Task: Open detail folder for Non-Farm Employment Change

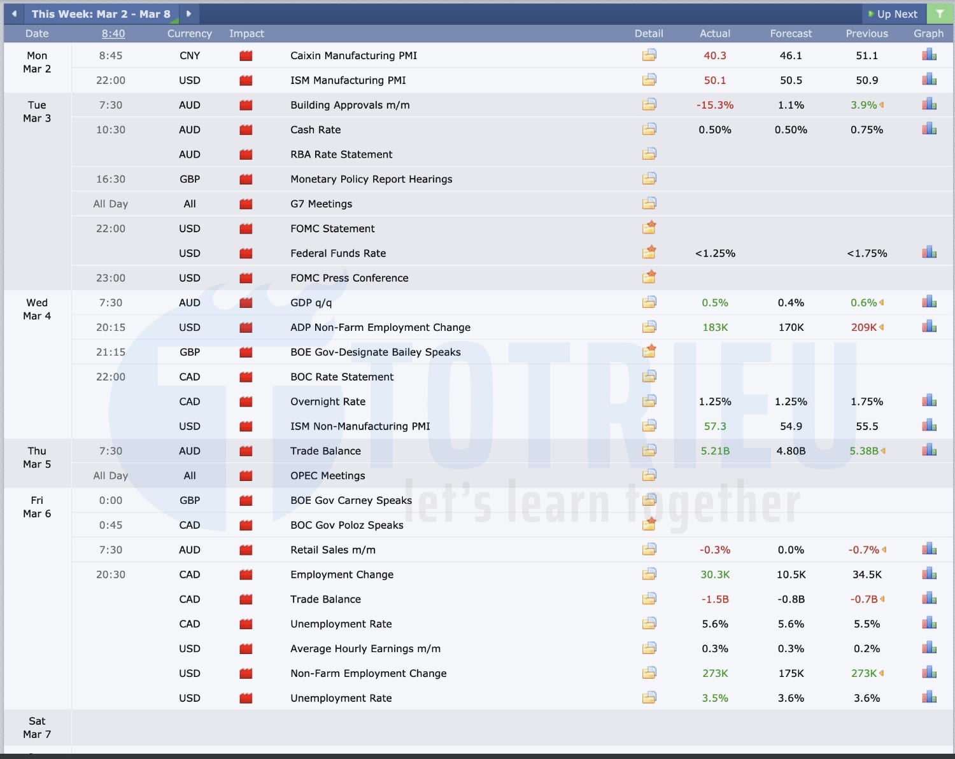Action: (x=649, y=673)
